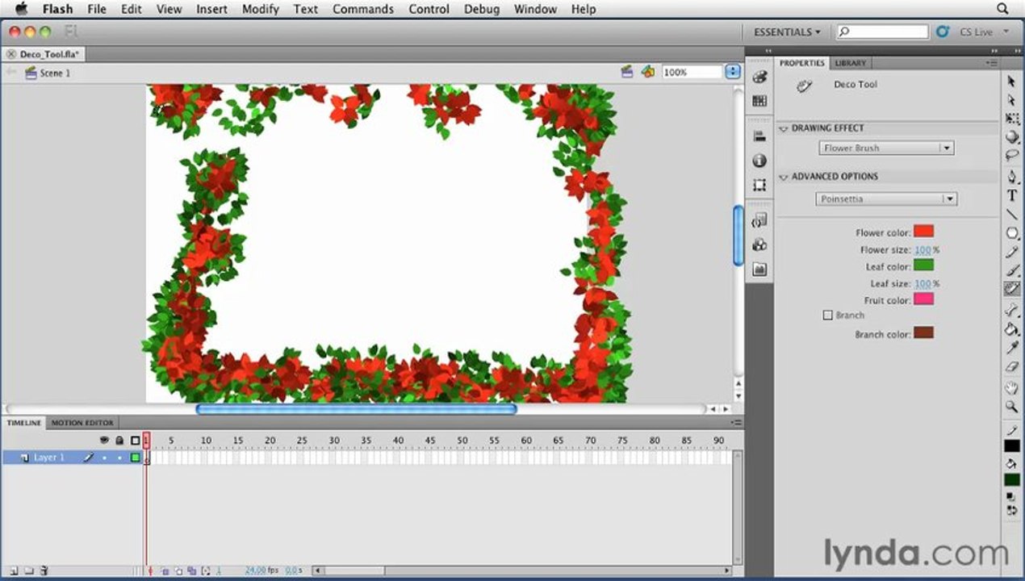
Task: Open the Info panel icon
Action: coord(759,161)
